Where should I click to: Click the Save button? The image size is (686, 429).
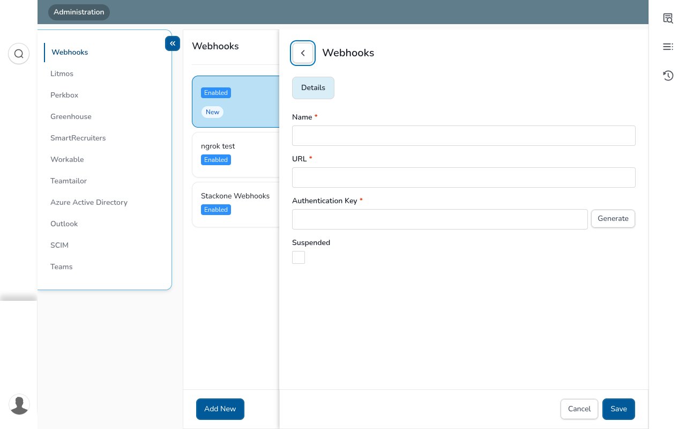click(618, 409)
